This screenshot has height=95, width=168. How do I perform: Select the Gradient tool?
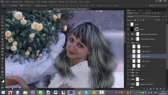tap(2, 49)
